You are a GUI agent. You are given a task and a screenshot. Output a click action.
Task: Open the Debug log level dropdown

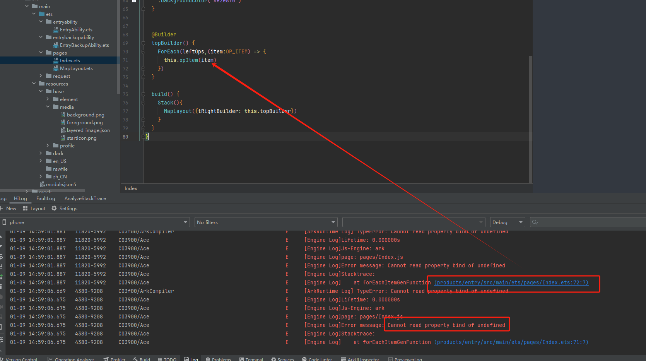(x=508, y=222)
